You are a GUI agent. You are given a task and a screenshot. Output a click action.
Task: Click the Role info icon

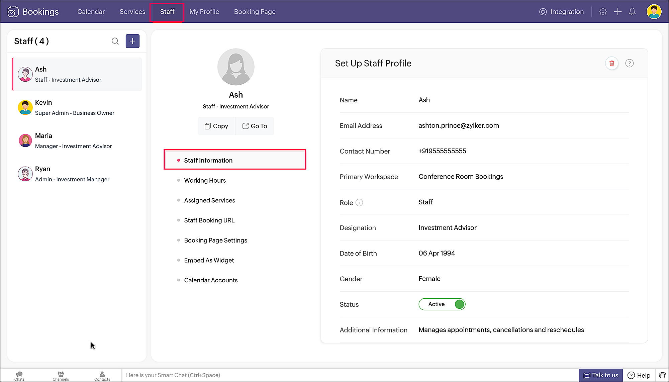pyautogui.click(x=359, y=202)
